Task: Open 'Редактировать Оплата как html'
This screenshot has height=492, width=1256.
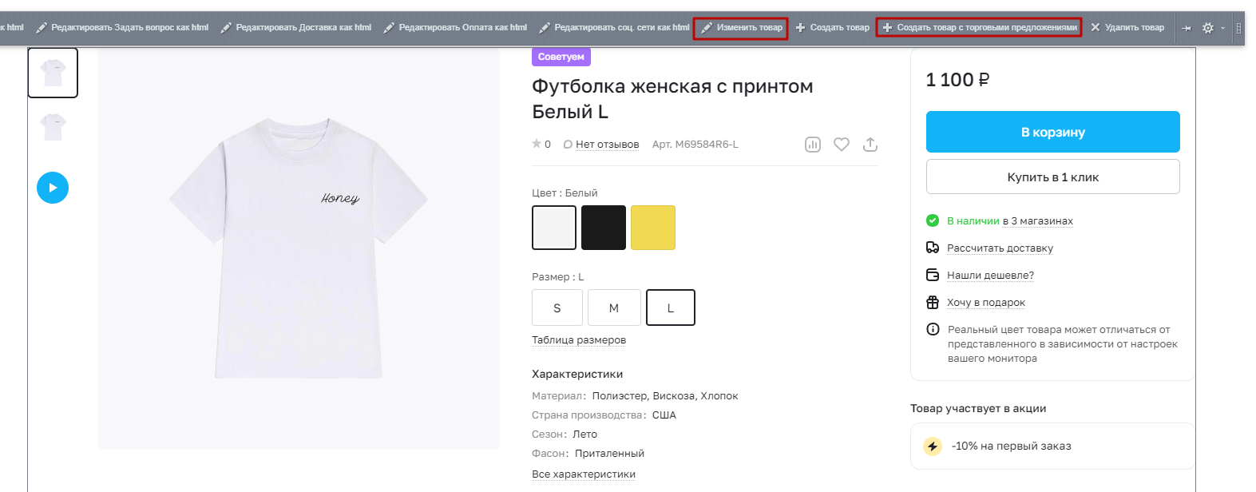Action: (455, 28)
